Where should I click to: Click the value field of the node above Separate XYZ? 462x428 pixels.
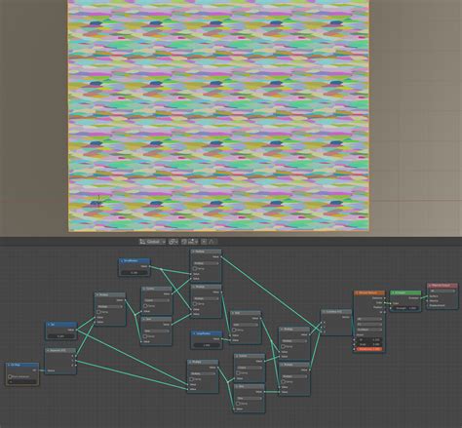coord(61,336)
